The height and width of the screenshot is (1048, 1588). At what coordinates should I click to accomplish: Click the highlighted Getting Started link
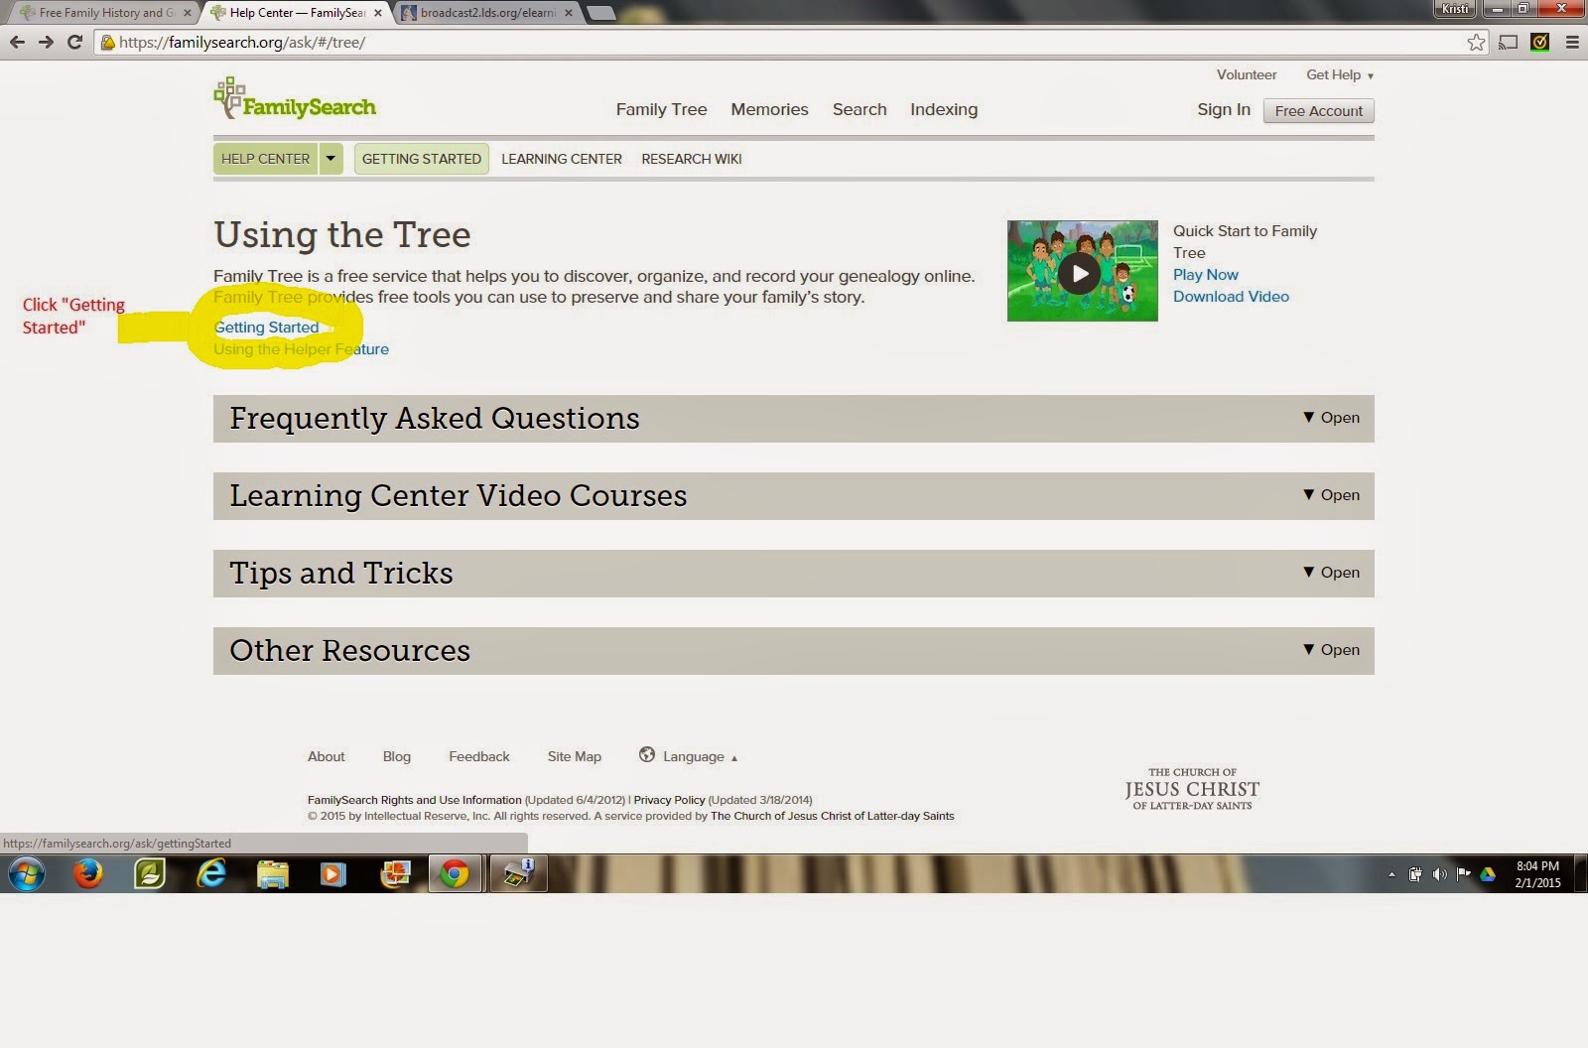pyautogui.click(x=267, y=327)
